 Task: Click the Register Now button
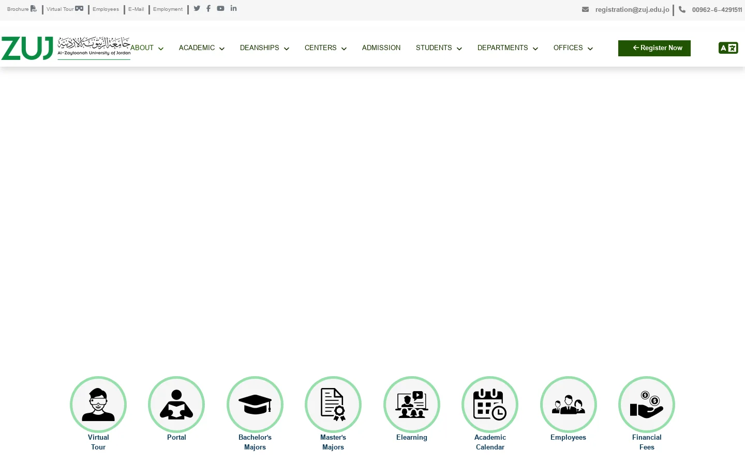click(x=654, y=48)
